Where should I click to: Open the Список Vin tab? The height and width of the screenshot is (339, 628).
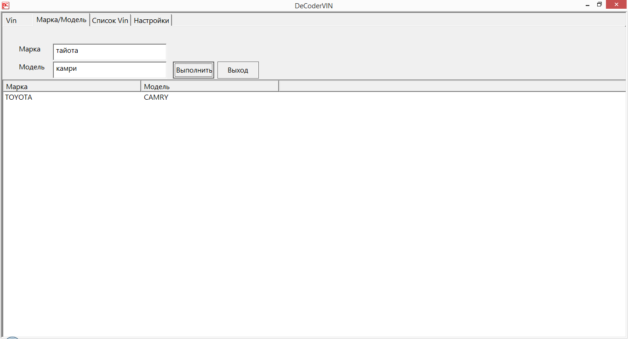pyautogui.click(x=110, y=21)
